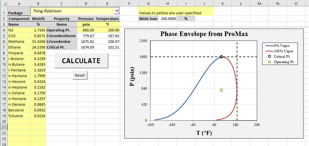
Task: Select column O header
Action: [296, 3]
